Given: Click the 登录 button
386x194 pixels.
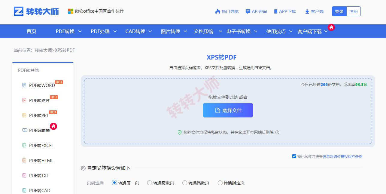Looking at the screenshot, I should point(339,11).
